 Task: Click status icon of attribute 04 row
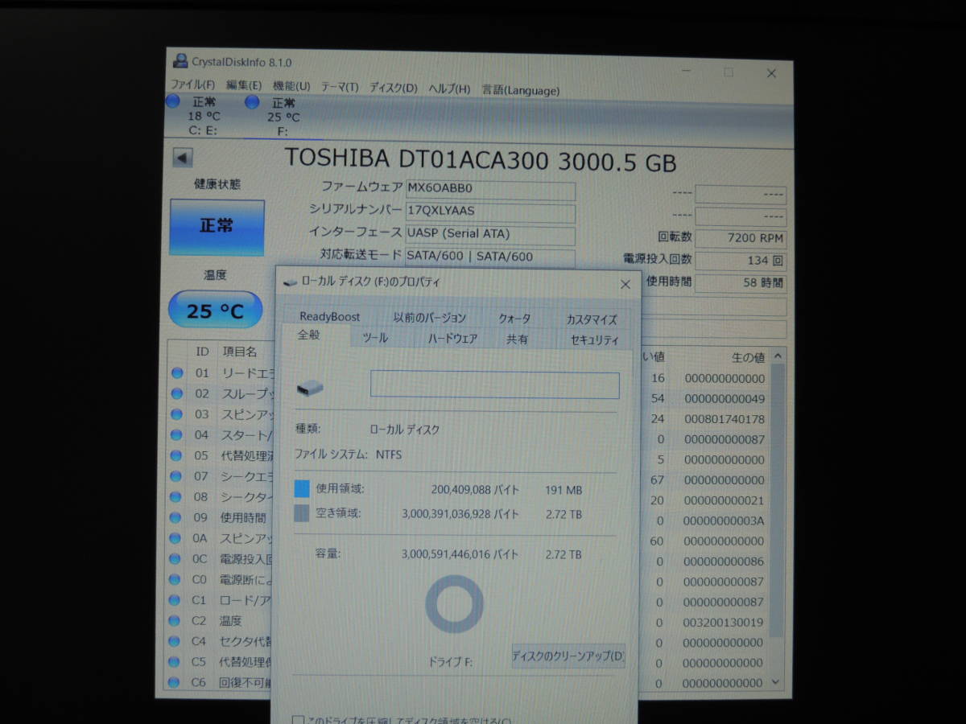177,435
